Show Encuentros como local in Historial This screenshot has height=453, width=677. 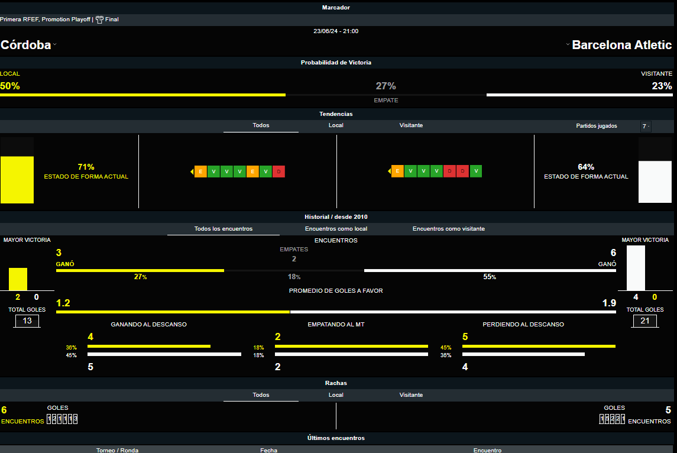pos(336,229)
